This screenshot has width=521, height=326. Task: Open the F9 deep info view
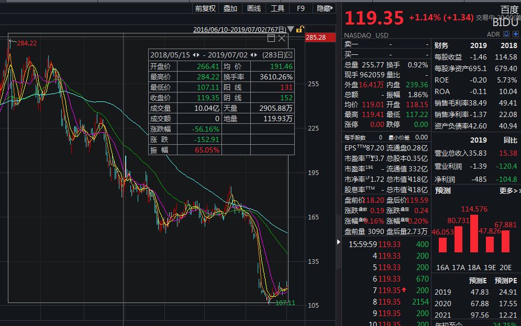click(x=301, y=9)
